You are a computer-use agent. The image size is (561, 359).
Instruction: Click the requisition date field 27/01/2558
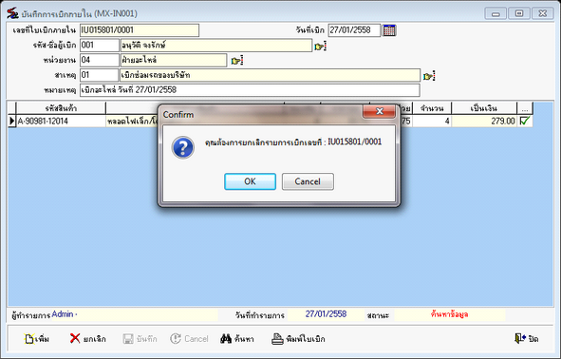point(354,30)
